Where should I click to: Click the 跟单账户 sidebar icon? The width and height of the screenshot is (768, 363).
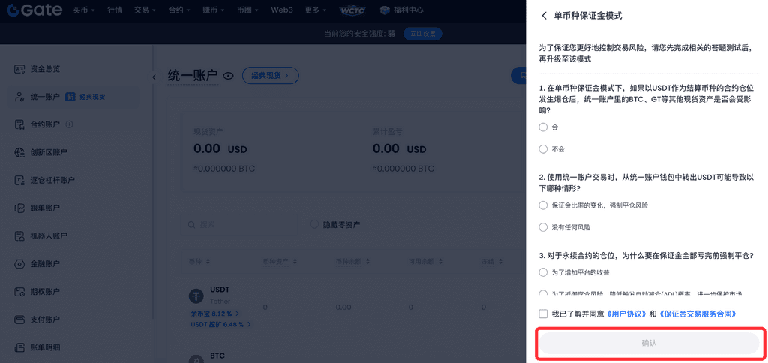pos(20,208)
